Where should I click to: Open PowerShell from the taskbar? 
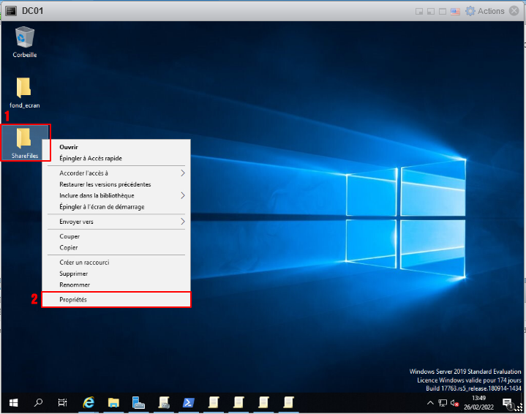tap(189, 402)
